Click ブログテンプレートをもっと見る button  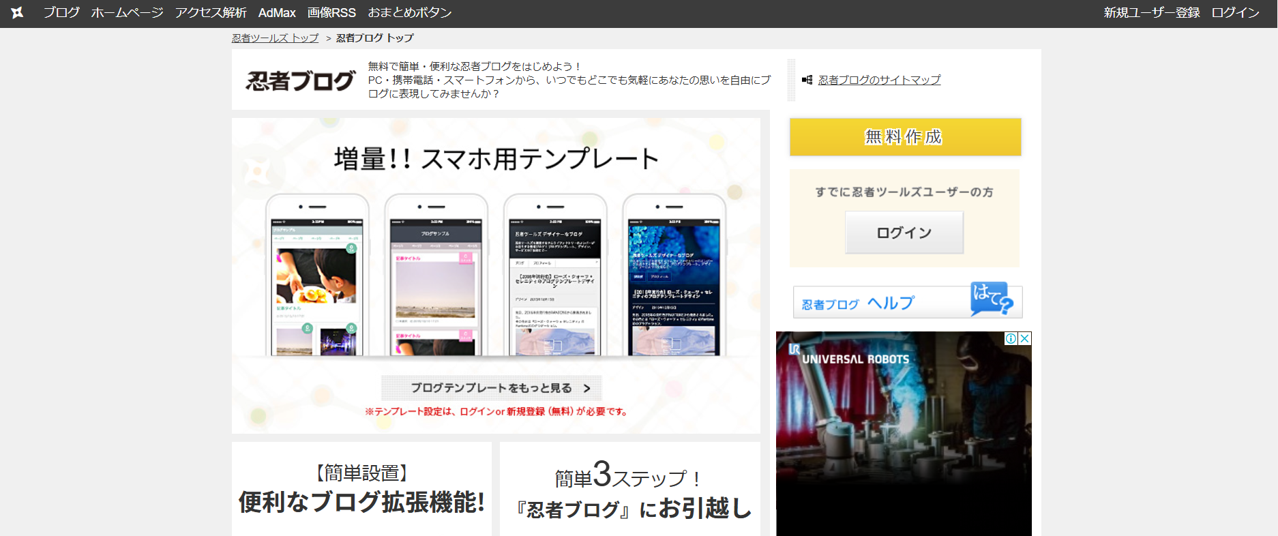(492, 388)
